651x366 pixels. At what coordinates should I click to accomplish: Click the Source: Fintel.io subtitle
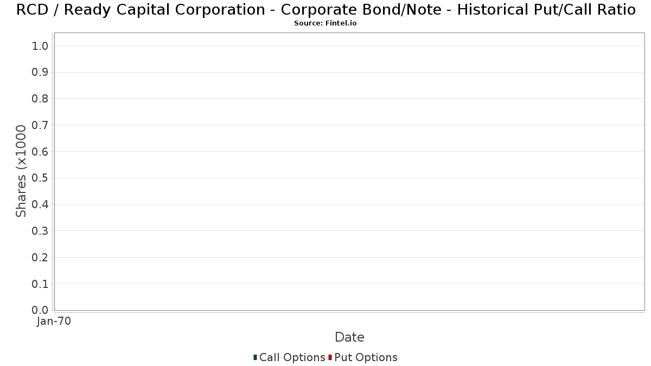click(x=325, y=23)
